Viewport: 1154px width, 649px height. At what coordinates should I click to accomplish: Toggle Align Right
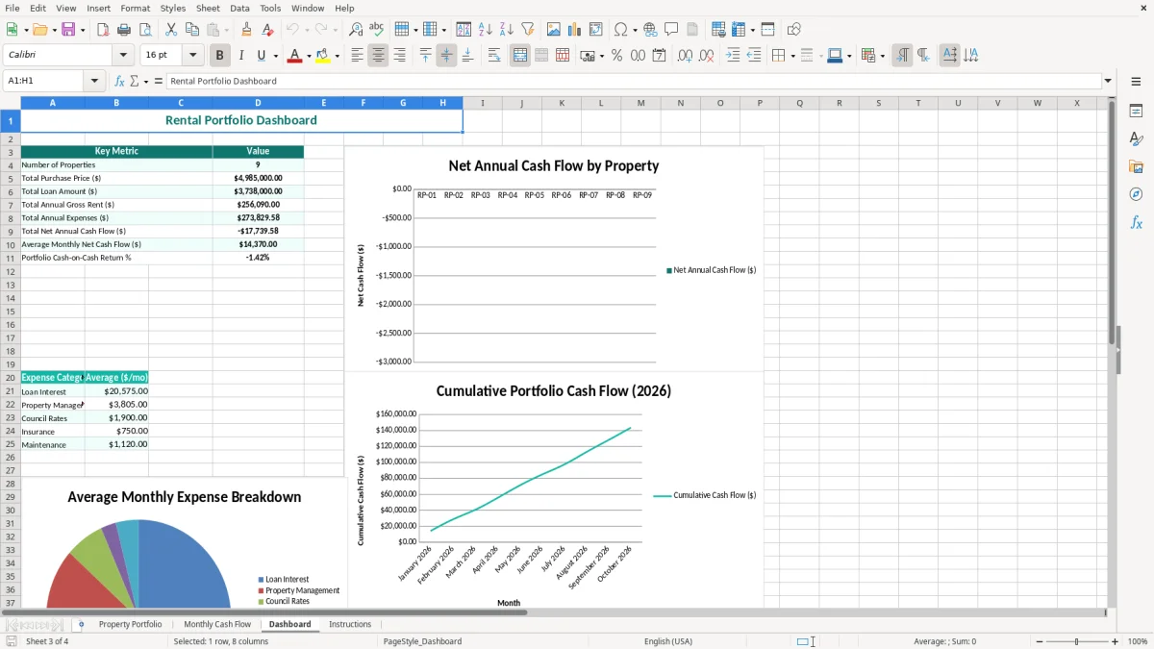coord(399,56)
